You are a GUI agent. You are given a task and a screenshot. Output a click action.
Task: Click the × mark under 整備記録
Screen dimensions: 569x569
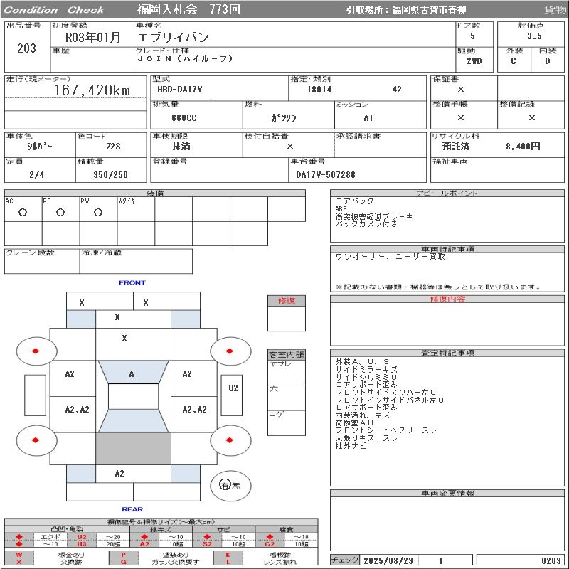coord(531,117)
